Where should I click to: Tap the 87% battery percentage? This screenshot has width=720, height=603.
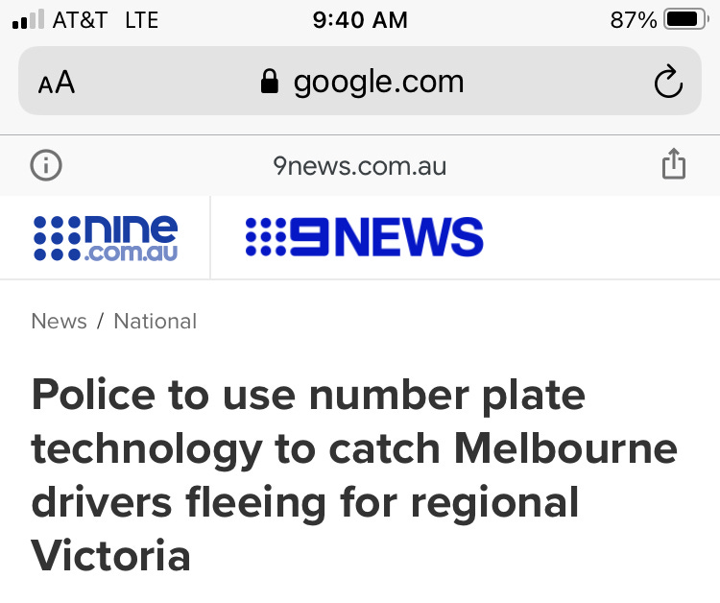pyautogui.click(x=634, y=20)
